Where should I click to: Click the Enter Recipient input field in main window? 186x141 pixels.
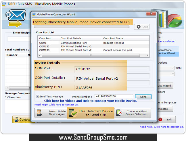[19, 39]
